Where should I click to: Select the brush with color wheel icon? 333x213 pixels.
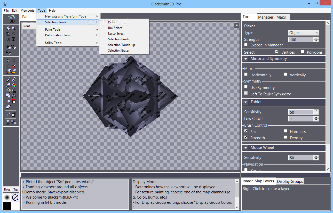click(14, 85)
